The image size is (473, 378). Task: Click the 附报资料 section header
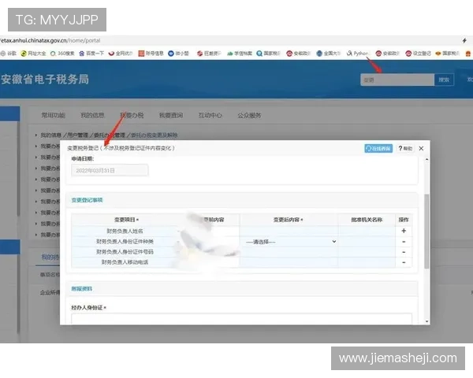tap(81, 289)
